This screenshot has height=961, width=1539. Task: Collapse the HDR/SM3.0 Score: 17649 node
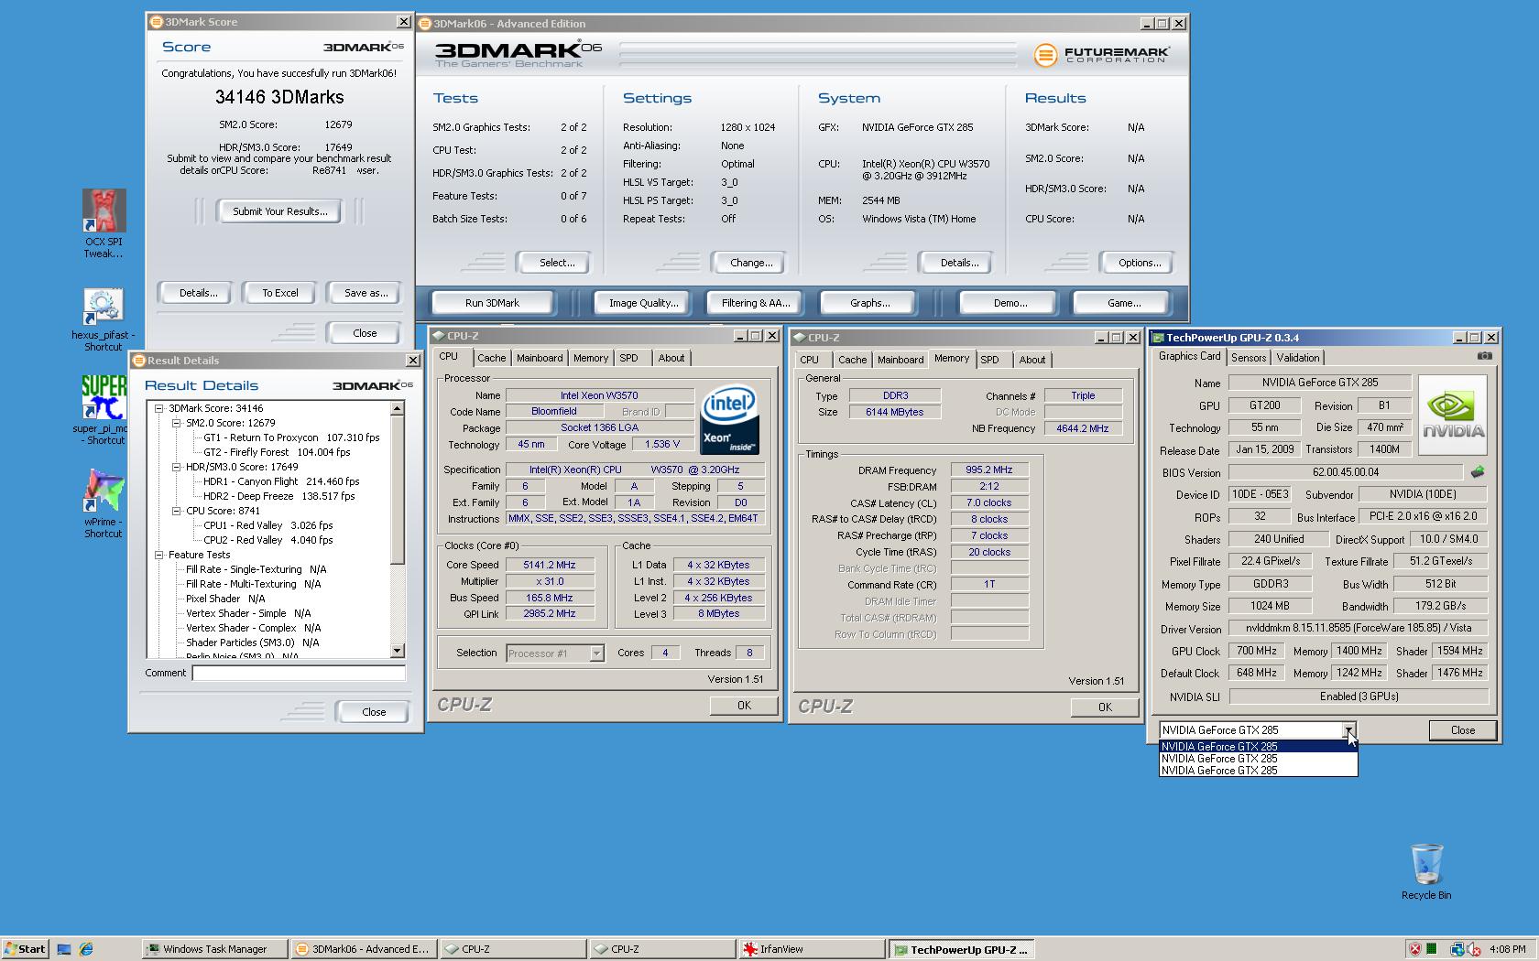176,467
